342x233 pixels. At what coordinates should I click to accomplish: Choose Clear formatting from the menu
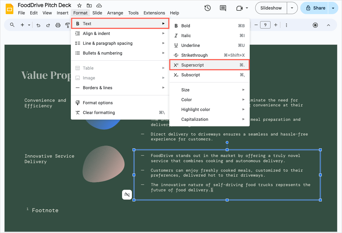click(x=120, y=113)
